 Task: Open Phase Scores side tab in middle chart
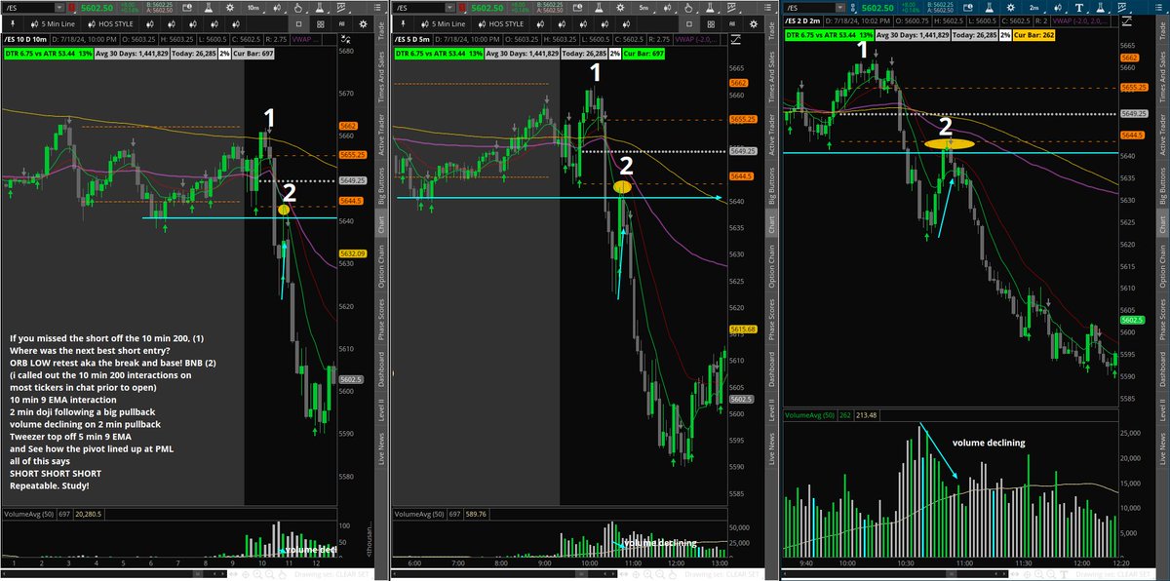[x=771, y=319]
